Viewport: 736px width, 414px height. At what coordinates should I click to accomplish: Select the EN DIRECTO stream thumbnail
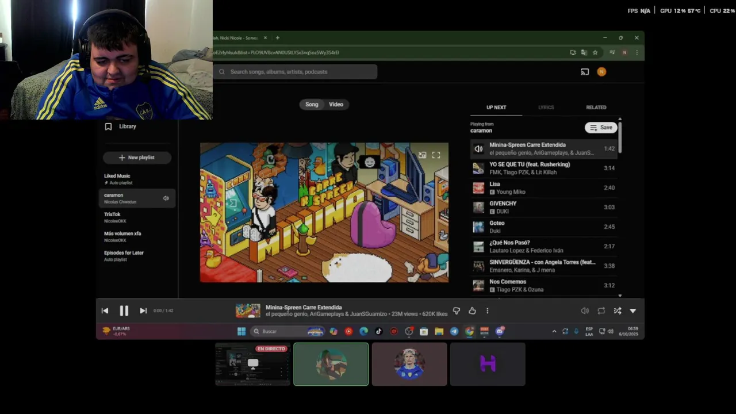(252, 364)
